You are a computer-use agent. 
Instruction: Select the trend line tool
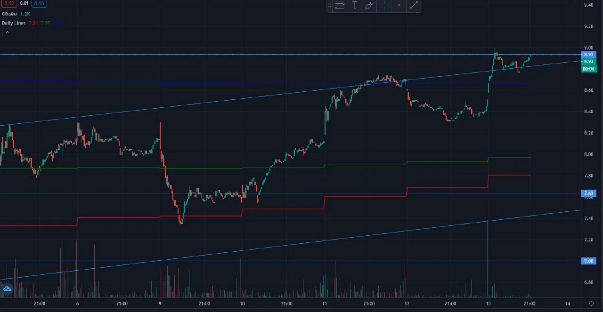pos(414,6)
